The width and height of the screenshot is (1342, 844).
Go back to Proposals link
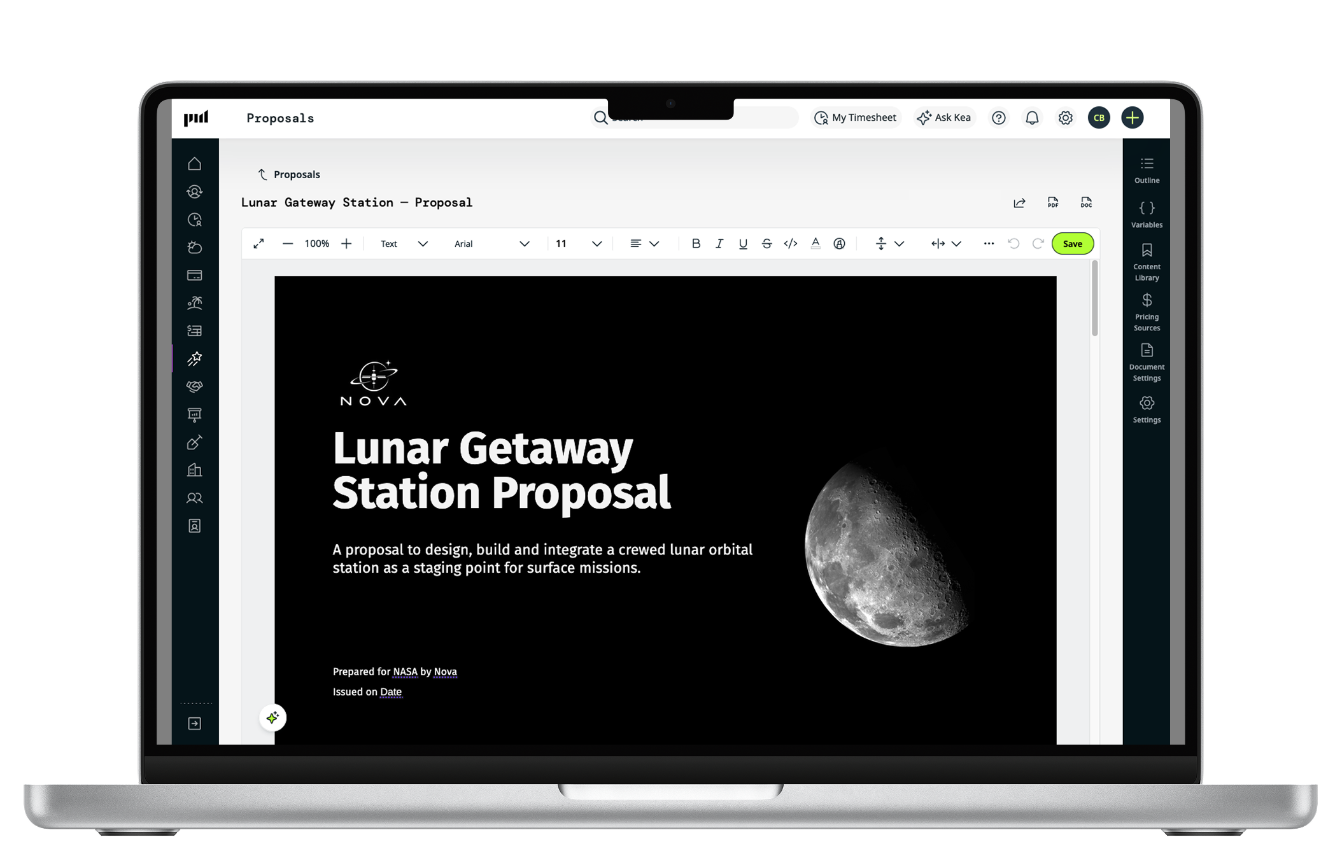pyautogui.click(x=289, y=174)
